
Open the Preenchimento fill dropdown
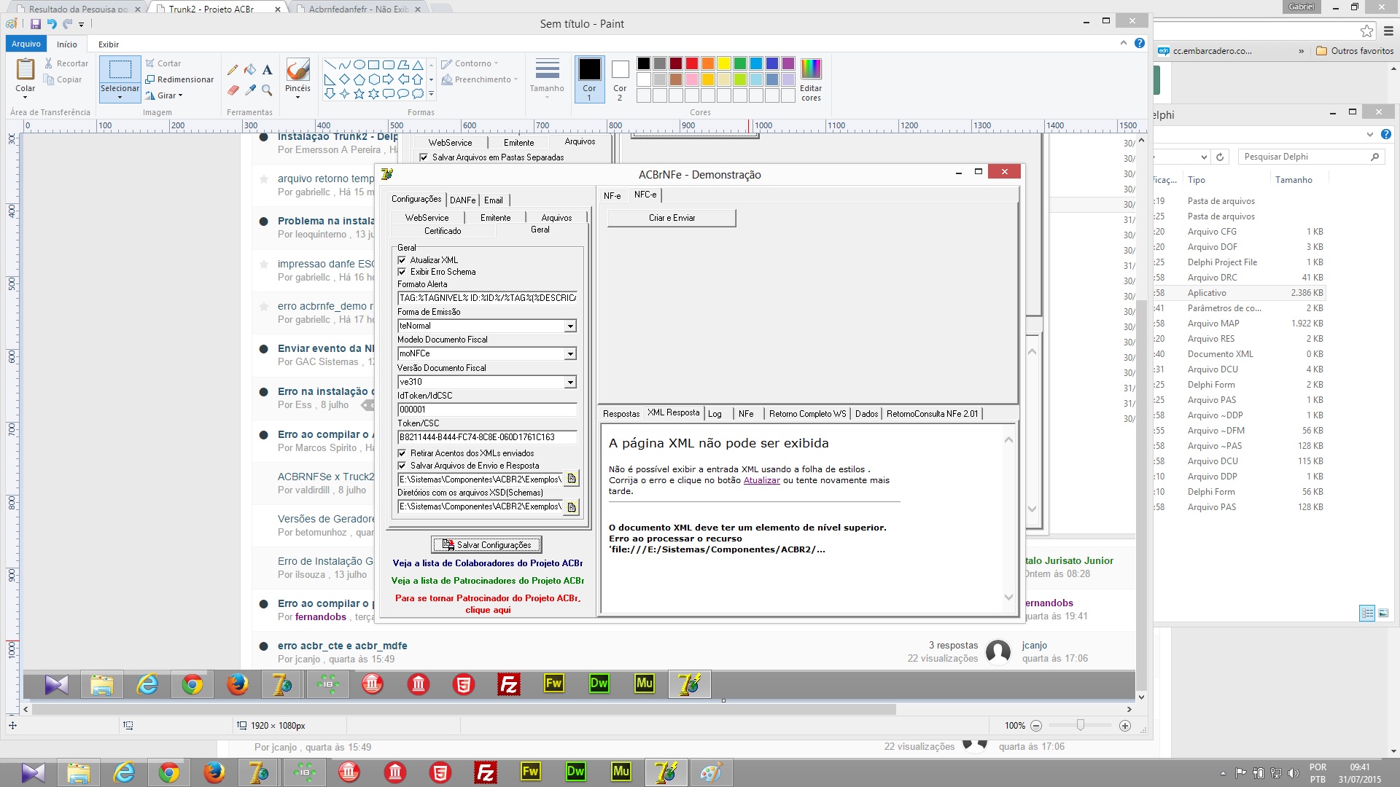(x=481, y=79)
